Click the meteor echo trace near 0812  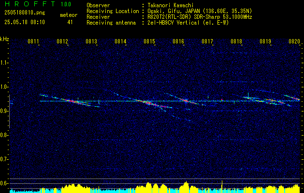pyautogui.click(x=70, y=101)
